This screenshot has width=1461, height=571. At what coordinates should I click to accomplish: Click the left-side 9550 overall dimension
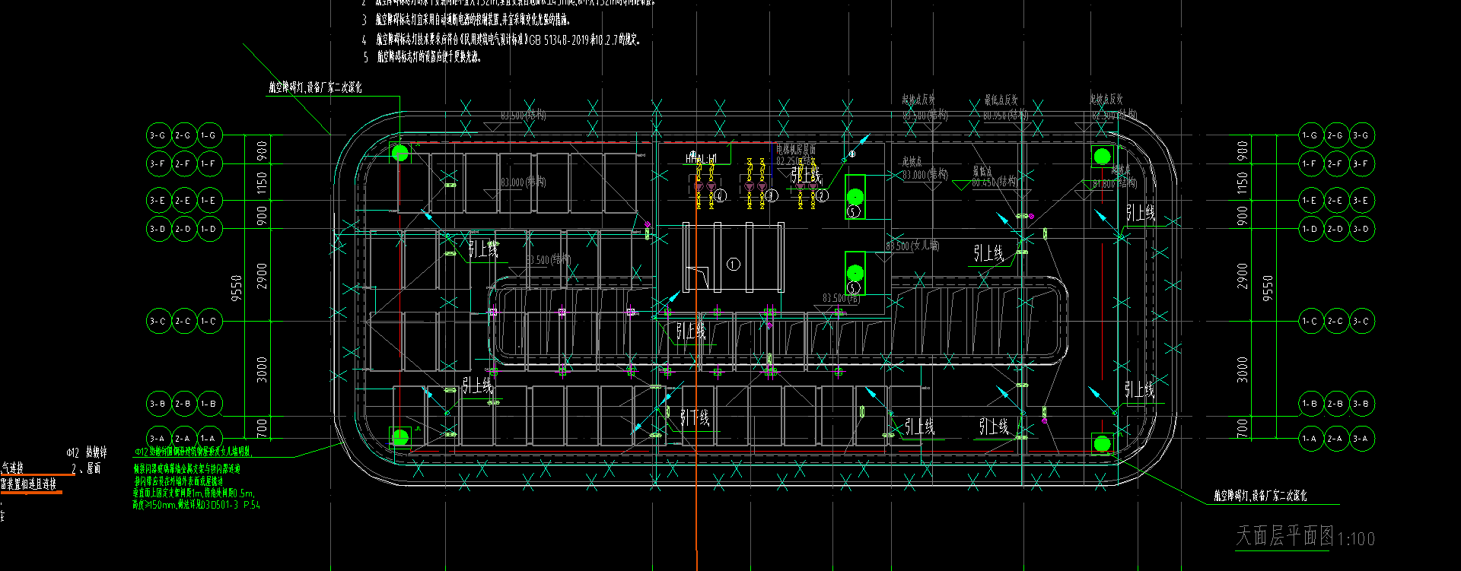pos(237,287)
